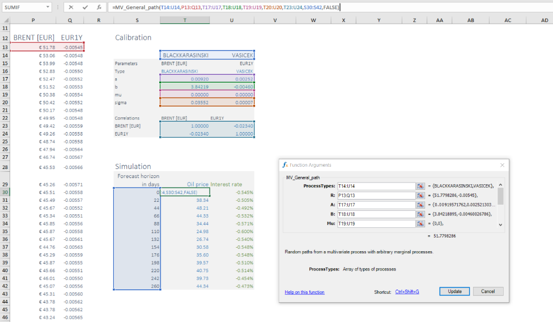Cancel the formula entry with the X icon
This screenshot has width=553, height=322.
[71, 7]
